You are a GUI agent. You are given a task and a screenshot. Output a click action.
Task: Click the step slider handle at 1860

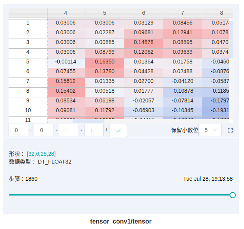(233, 195)
